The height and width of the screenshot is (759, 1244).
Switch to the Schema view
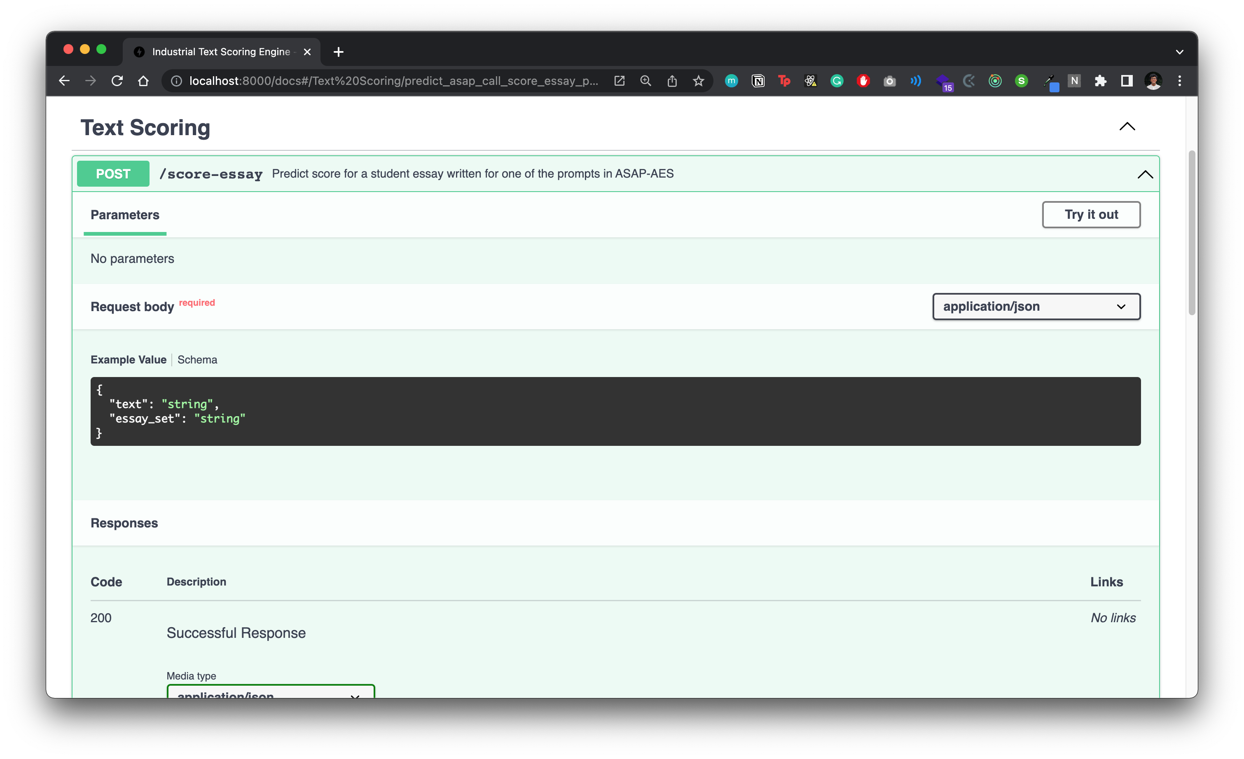pyautogui.click(x=197, y=360)
